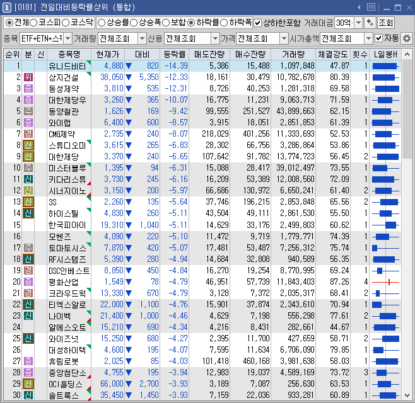Toggle the 자동 auto-refresh checkbox
Image resolution: width=415 pixels, height=403 pixels.
379,38
